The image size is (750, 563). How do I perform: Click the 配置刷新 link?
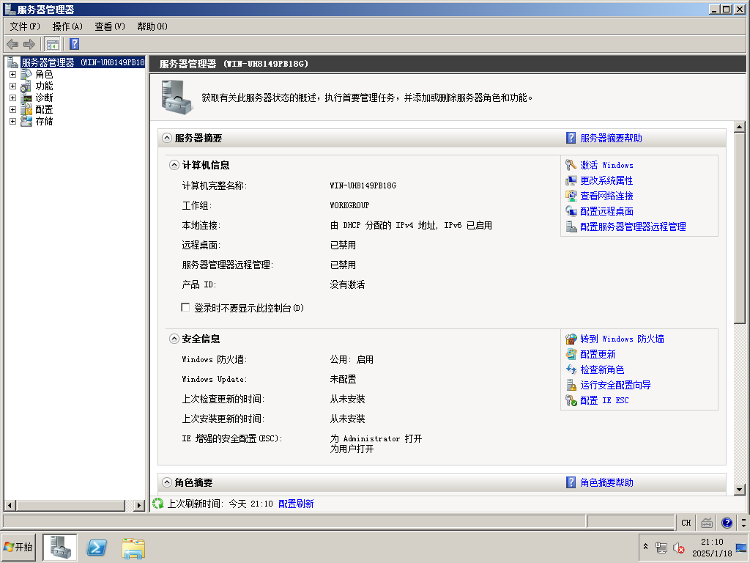tap(296, 504)
